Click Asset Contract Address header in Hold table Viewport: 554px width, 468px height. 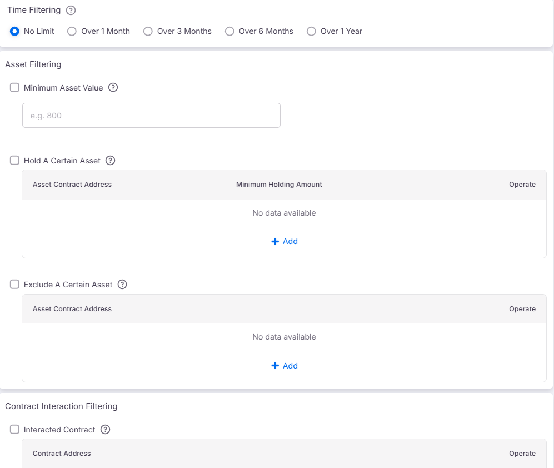(72, 185)
